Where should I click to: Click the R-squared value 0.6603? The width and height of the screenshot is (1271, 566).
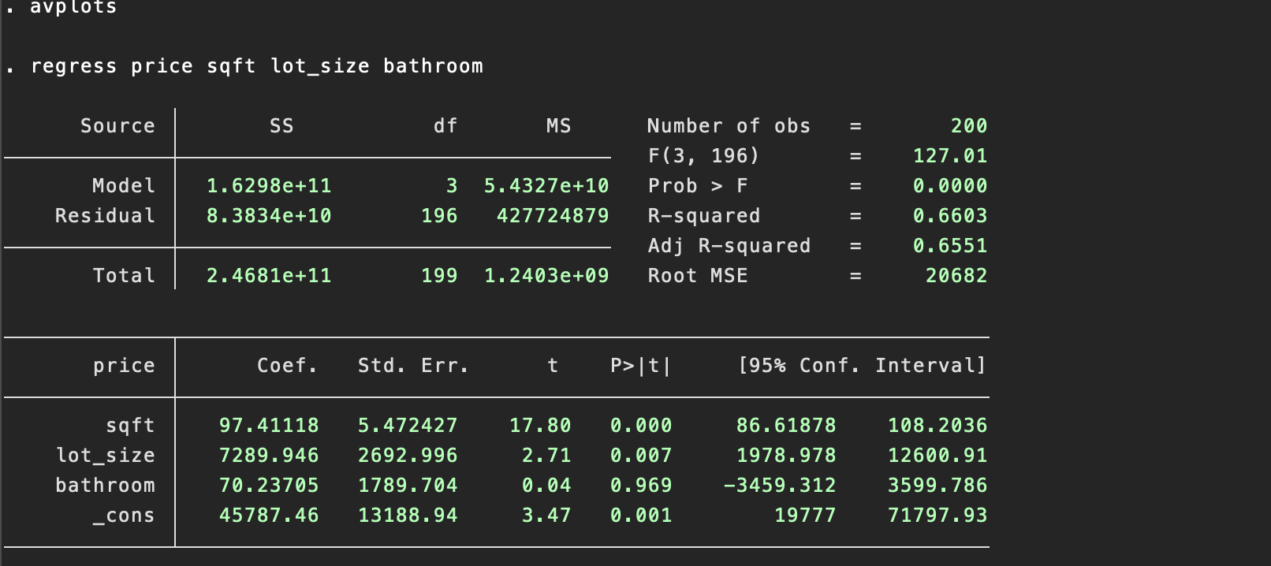950,216
